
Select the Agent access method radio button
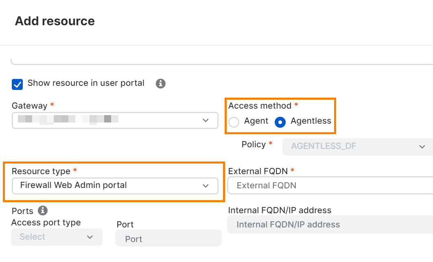point(234,122)
